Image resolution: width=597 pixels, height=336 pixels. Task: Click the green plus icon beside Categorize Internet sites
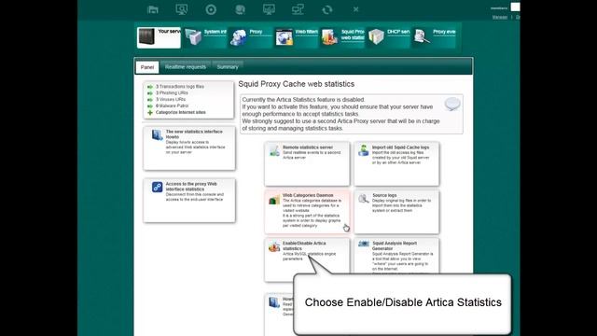coord(150,113)
